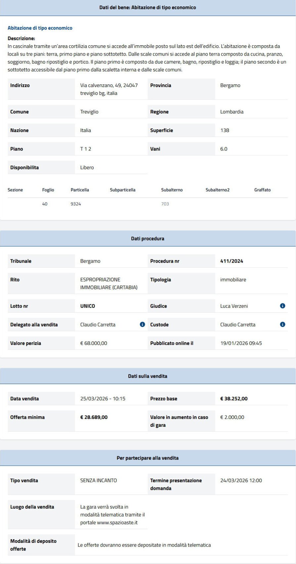Click Subalterno value 703
The height and width of the screenshot is (564, 296).
click(x=165, y=204)
